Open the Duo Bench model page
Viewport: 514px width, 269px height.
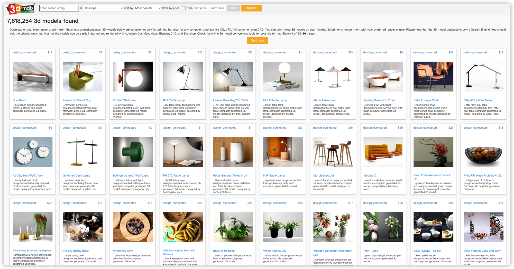click(x=20, y=100)
